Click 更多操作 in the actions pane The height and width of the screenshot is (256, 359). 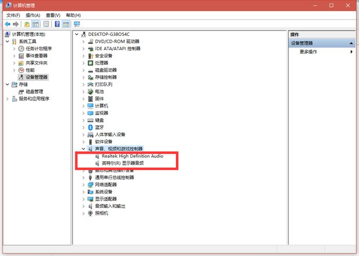(308, 52)
